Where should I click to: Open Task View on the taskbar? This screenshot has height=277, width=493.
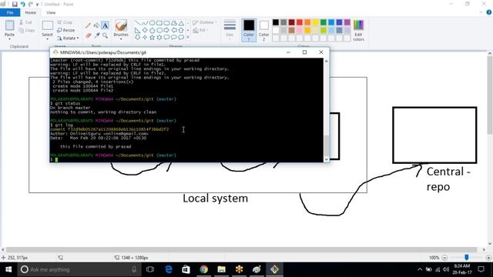pos(150,269)
